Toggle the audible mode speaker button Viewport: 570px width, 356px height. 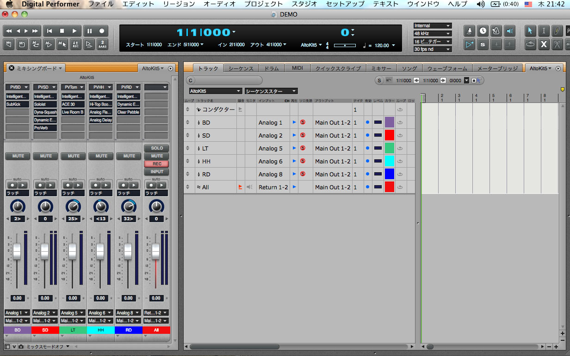pos(509,31)
